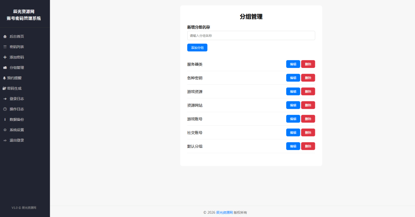Edit the 游戏账号 group

pos(293,119)
